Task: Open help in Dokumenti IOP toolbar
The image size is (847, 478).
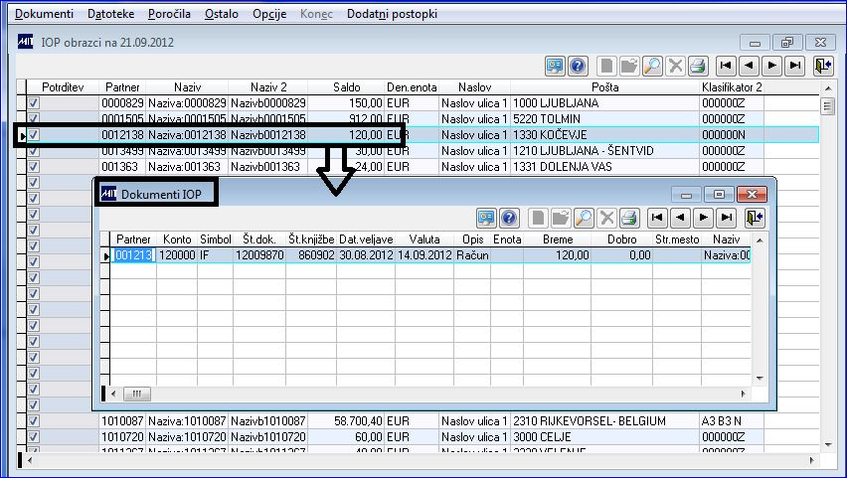Action: point(509,219)
